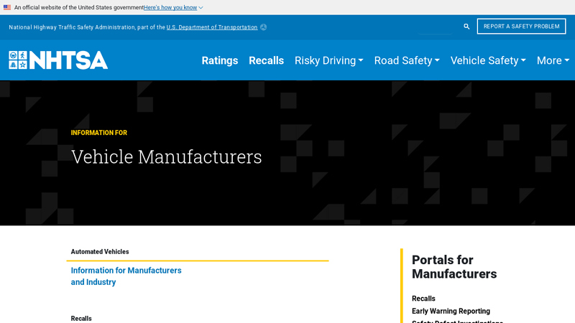Follow the U.S. Department of Transportation link
This screenshot has width=575, height=323.
[x=212, y=27]
